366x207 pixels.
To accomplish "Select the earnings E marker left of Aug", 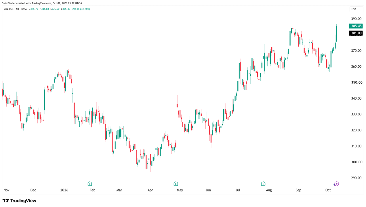I will coord(263,183).
